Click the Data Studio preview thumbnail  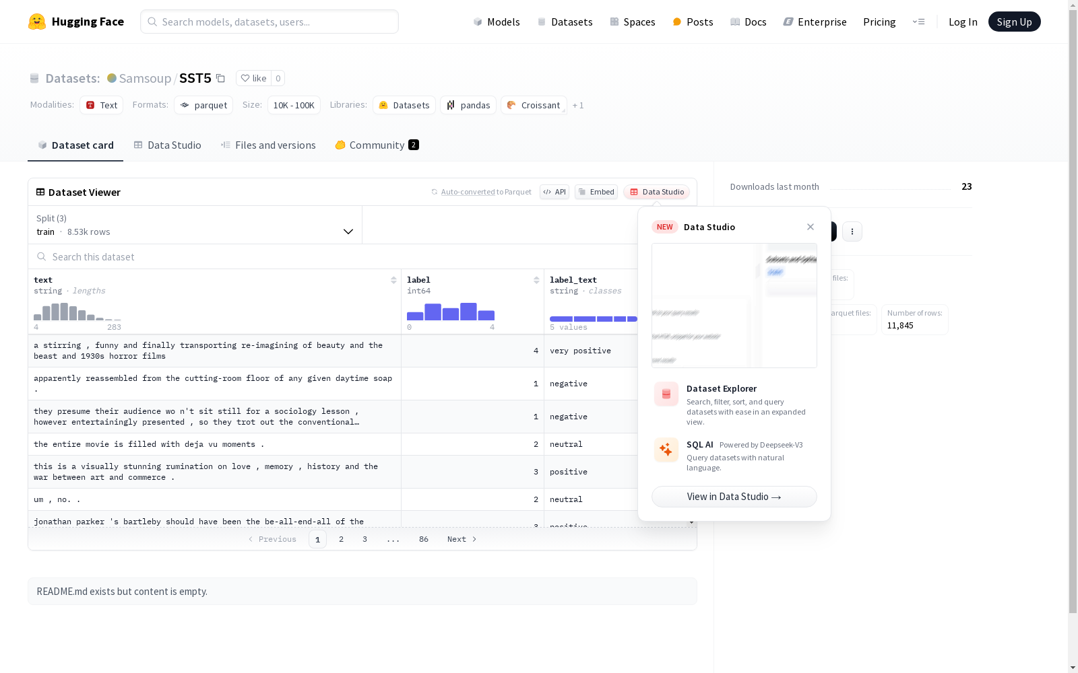(x=734, y=306)
